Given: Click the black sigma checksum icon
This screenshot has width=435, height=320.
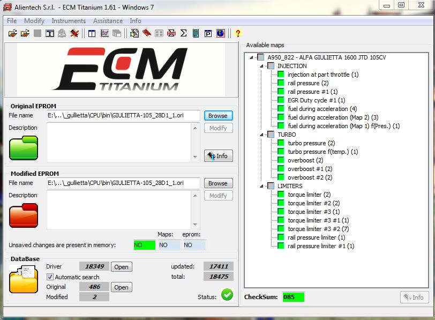Looking at the screenshot, I should coord(183,33).
